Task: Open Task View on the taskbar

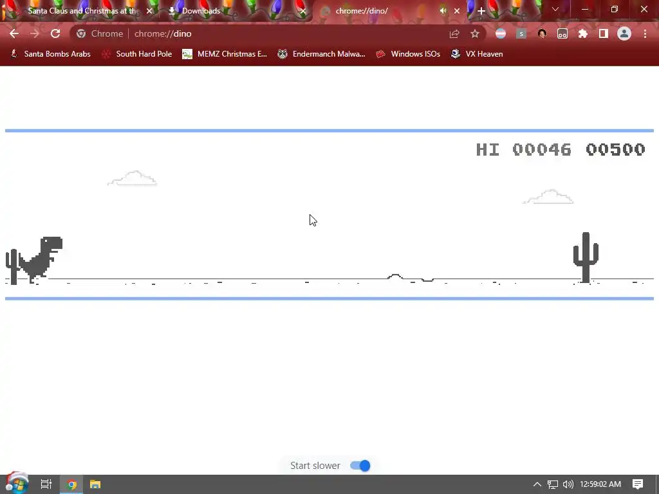Action: [46, 484]
